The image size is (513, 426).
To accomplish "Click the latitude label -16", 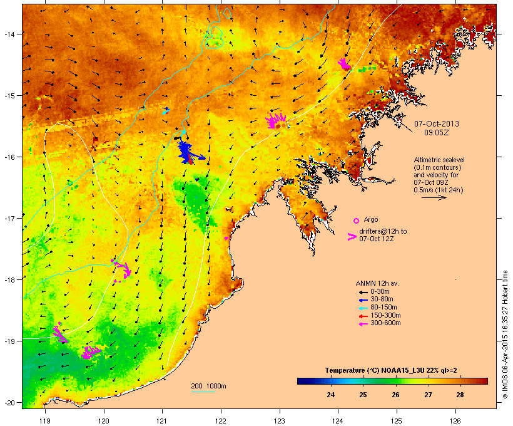I will pyautogui.click(x=9, y=157).
